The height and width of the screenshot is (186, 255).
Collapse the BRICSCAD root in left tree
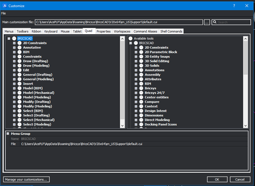click(9, 38)
